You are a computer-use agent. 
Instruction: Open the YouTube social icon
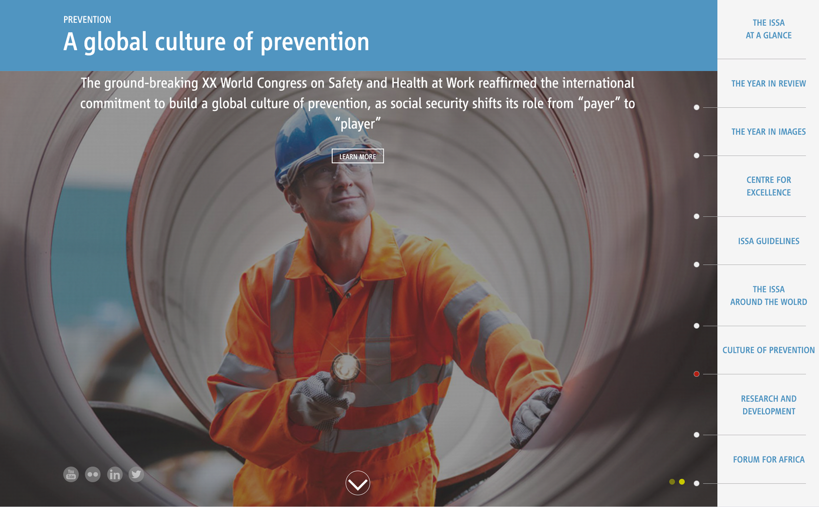point(71,474)
